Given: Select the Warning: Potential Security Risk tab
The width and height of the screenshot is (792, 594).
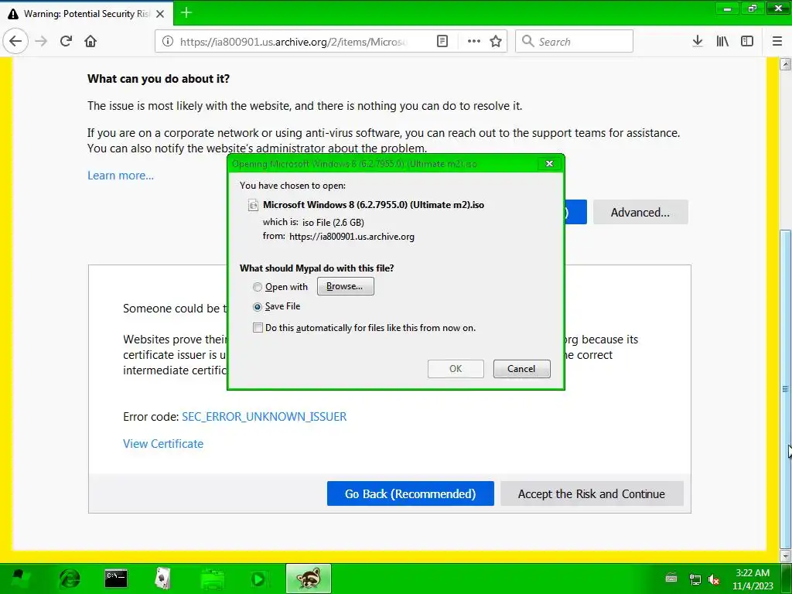Looking at the screenshot, I should click(87, 14).
